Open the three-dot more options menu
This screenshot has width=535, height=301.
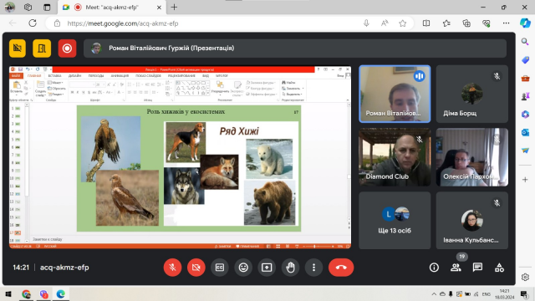pyautogui.click(x=314, y=268)
